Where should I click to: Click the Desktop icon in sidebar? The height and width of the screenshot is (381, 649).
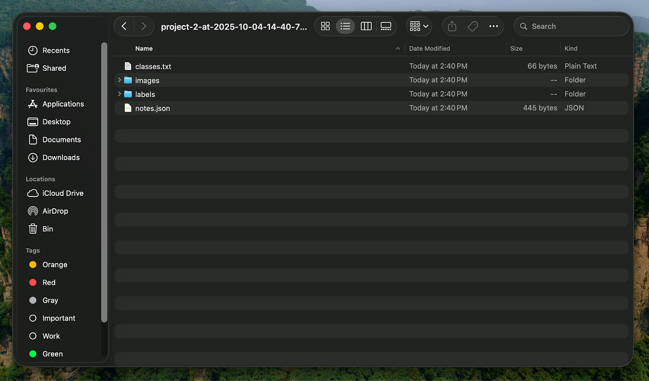tap(33, 122)
